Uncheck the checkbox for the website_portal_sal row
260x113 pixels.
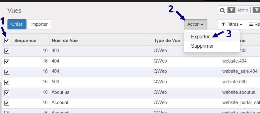click(7, 103)
